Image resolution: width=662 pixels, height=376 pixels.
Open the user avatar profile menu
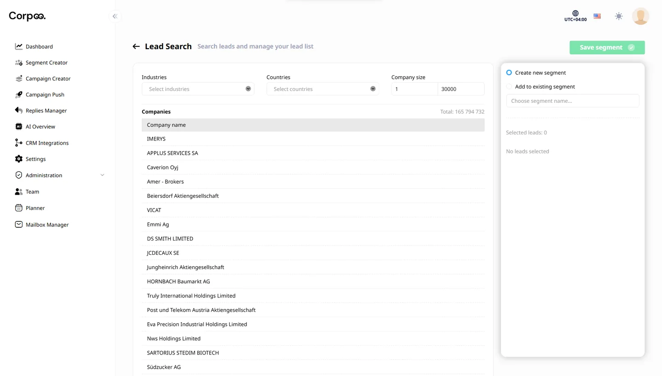[640, 16]
